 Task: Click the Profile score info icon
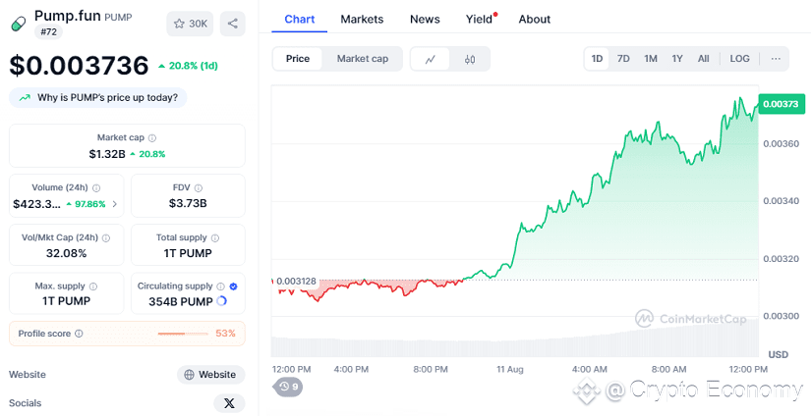79,334
